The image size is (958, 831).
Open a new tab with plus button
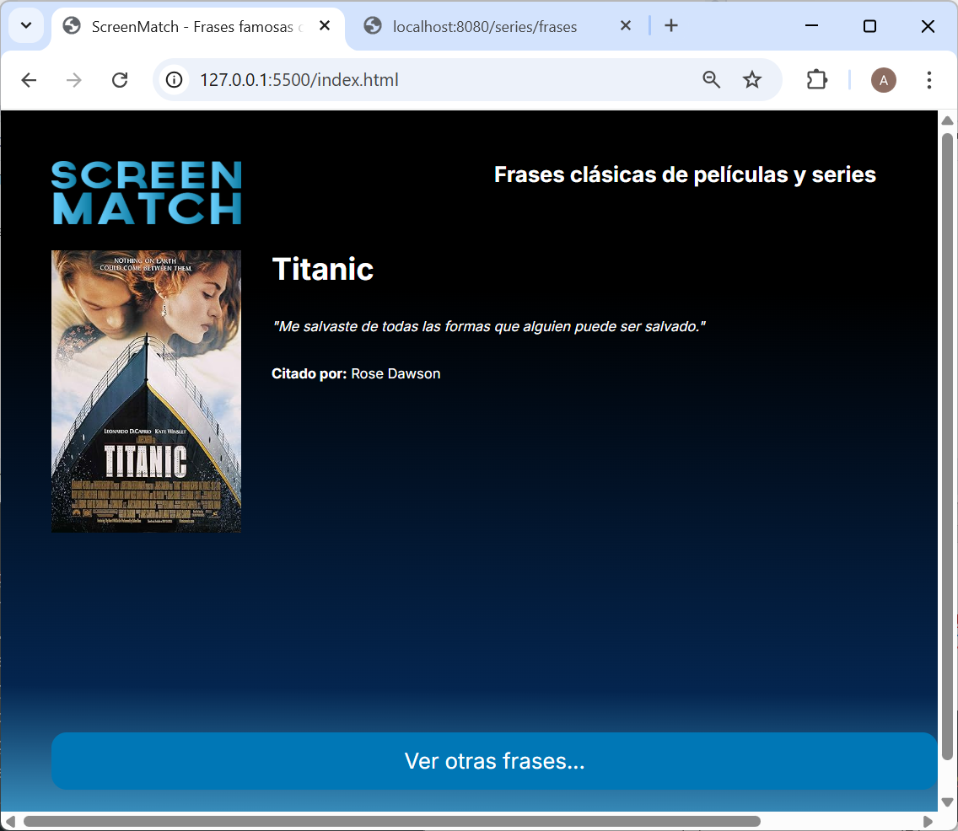[670, 25]
